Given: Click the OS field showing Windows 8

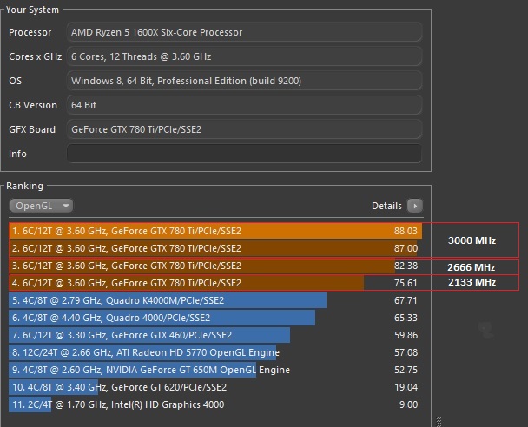Looking at the screenshot, I should pyautogui.click(x=245, y=81).
